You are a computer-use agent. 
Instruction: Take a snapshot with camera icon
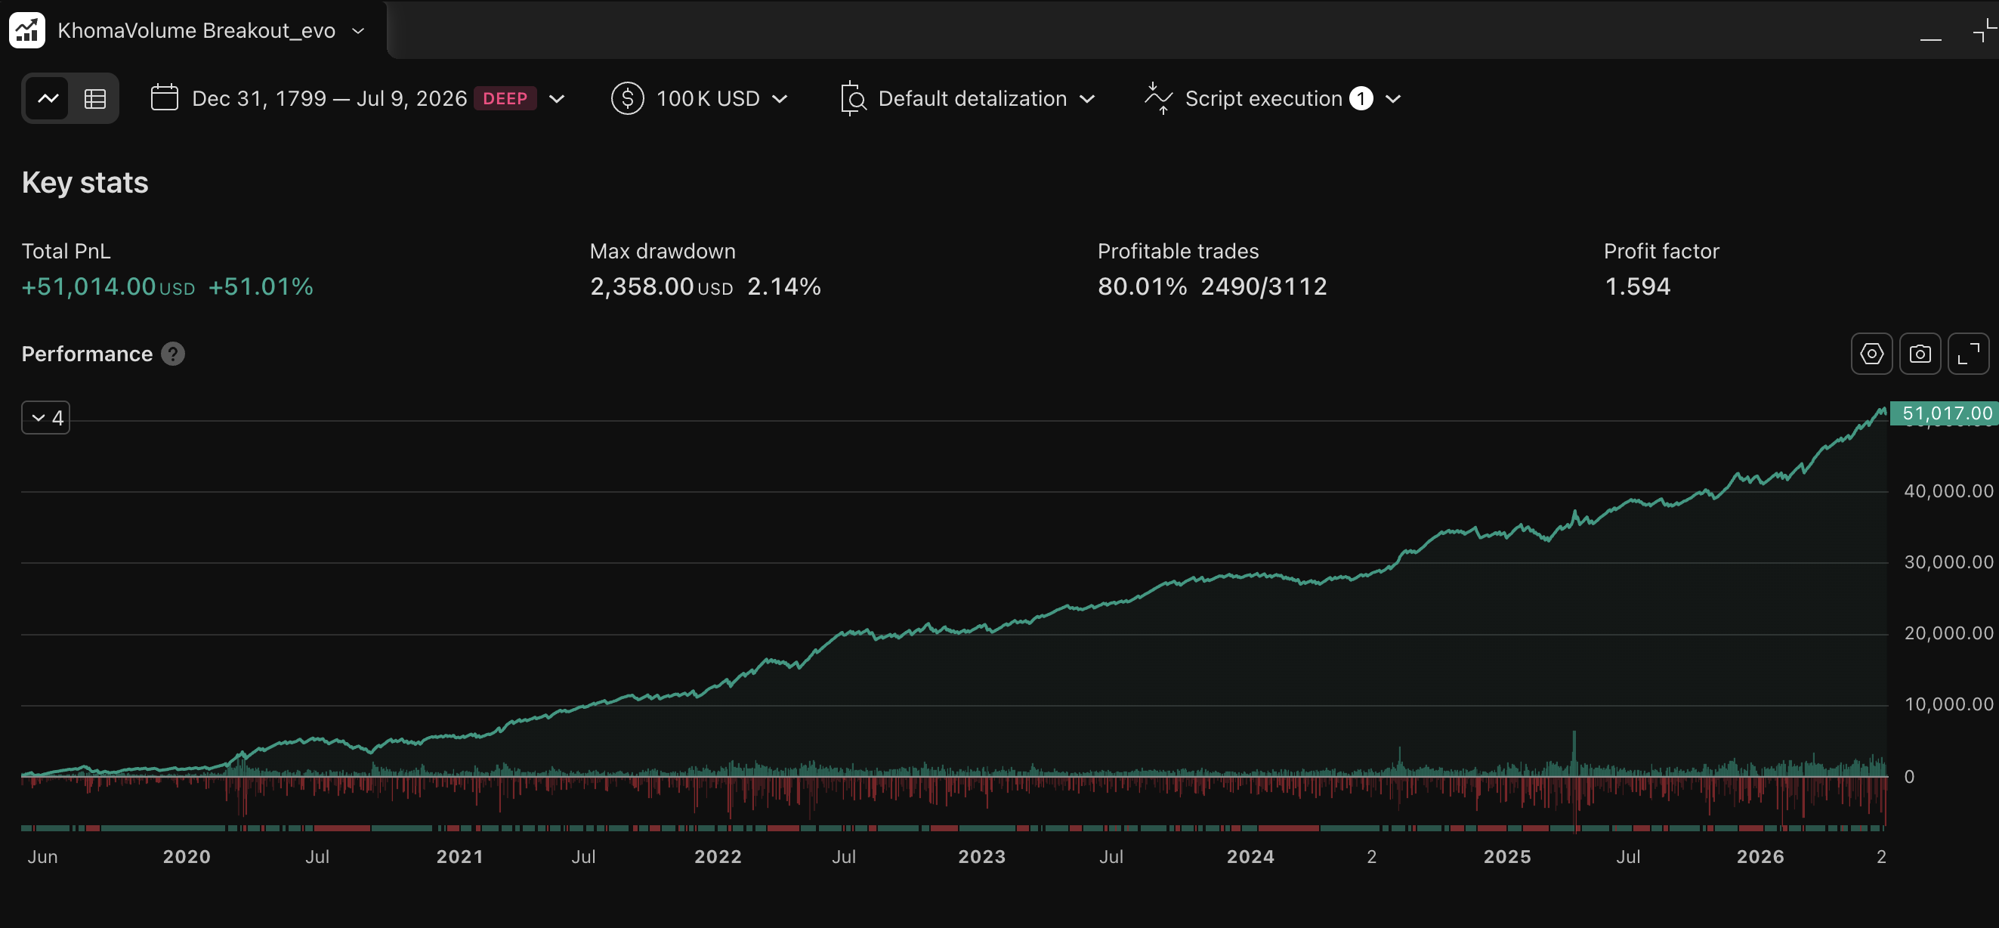1920,354
